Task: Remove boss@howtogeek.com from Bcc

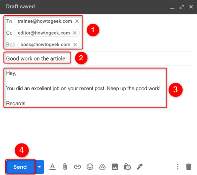Action: click(x=75, y=44)
